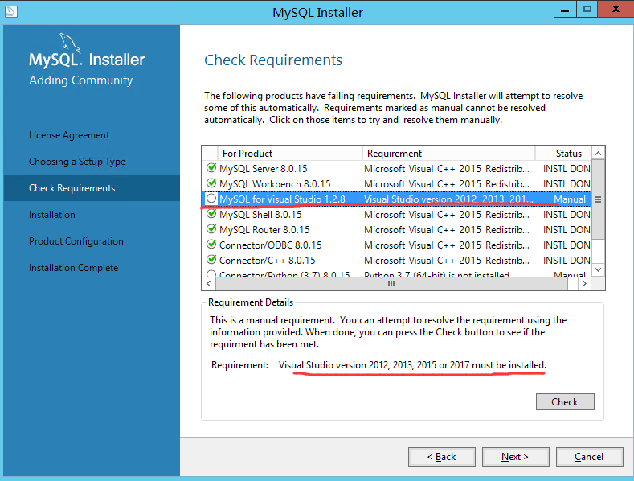Viewport: 634px width, 481px height.
Task: Sort by the Status column header
Action: [563, 154]
